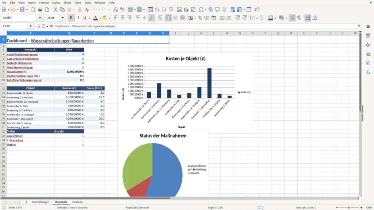Open the sidebar Gallery
The image size is (374, 210).
[368, 54]
